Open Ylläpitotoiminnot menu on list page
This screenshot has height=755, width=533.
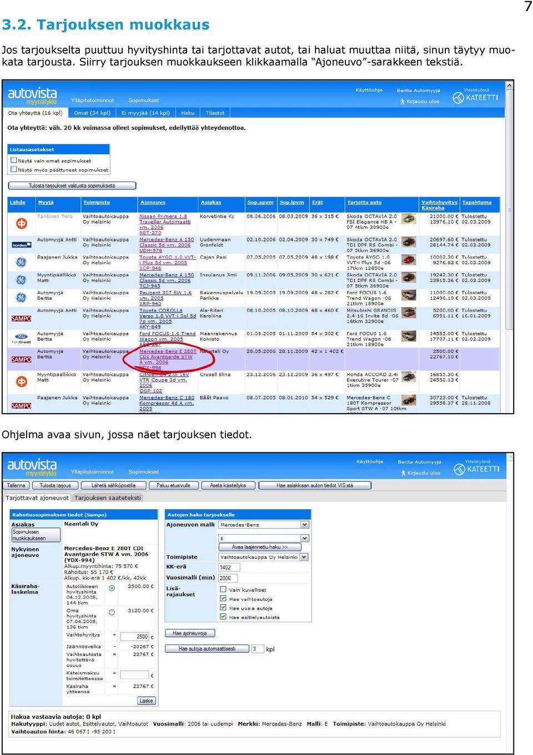coord(93,100)
